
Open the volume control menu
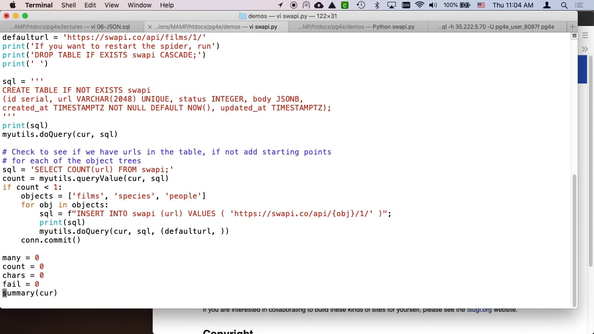point(433,5)
